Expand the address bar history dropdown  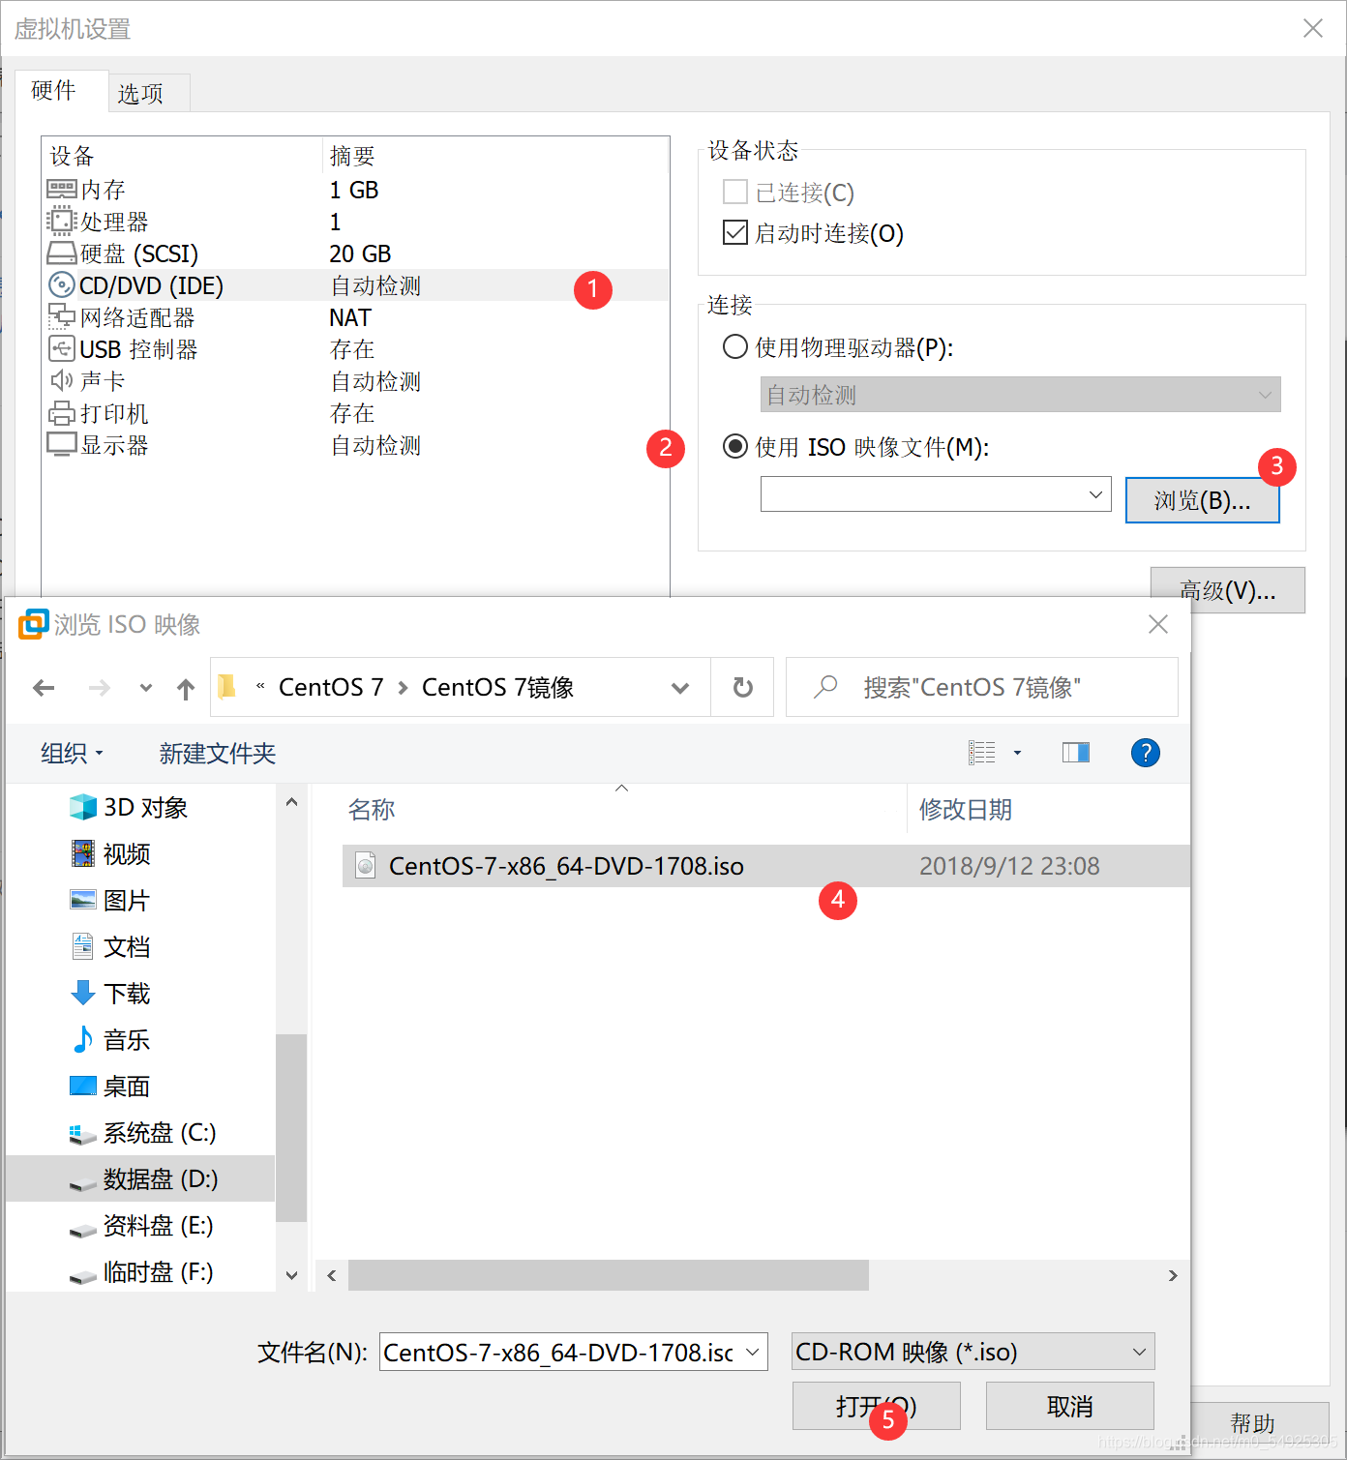(x=680, y=688)
